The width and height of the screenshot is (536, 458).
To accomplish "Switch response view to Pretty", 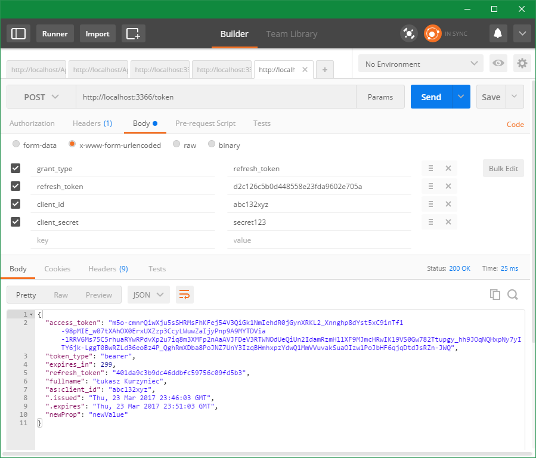I will coord(26,295).
